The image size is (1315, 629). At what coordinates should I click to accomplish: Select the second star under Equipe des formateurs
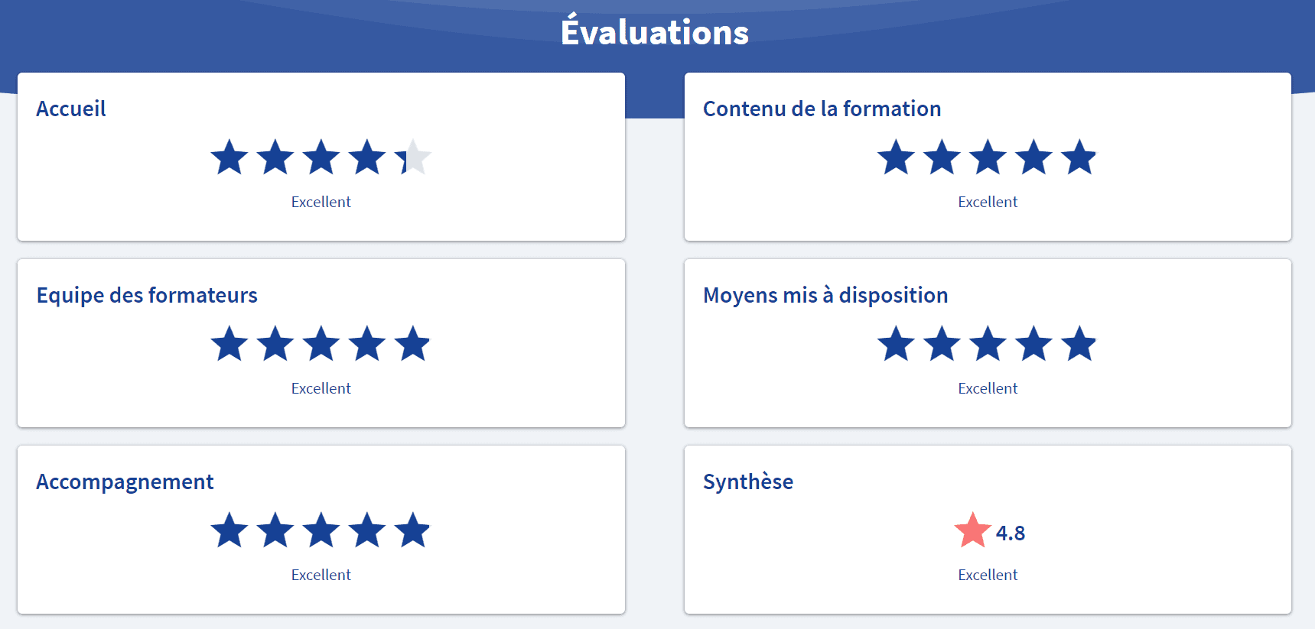(x=275, y=344)
